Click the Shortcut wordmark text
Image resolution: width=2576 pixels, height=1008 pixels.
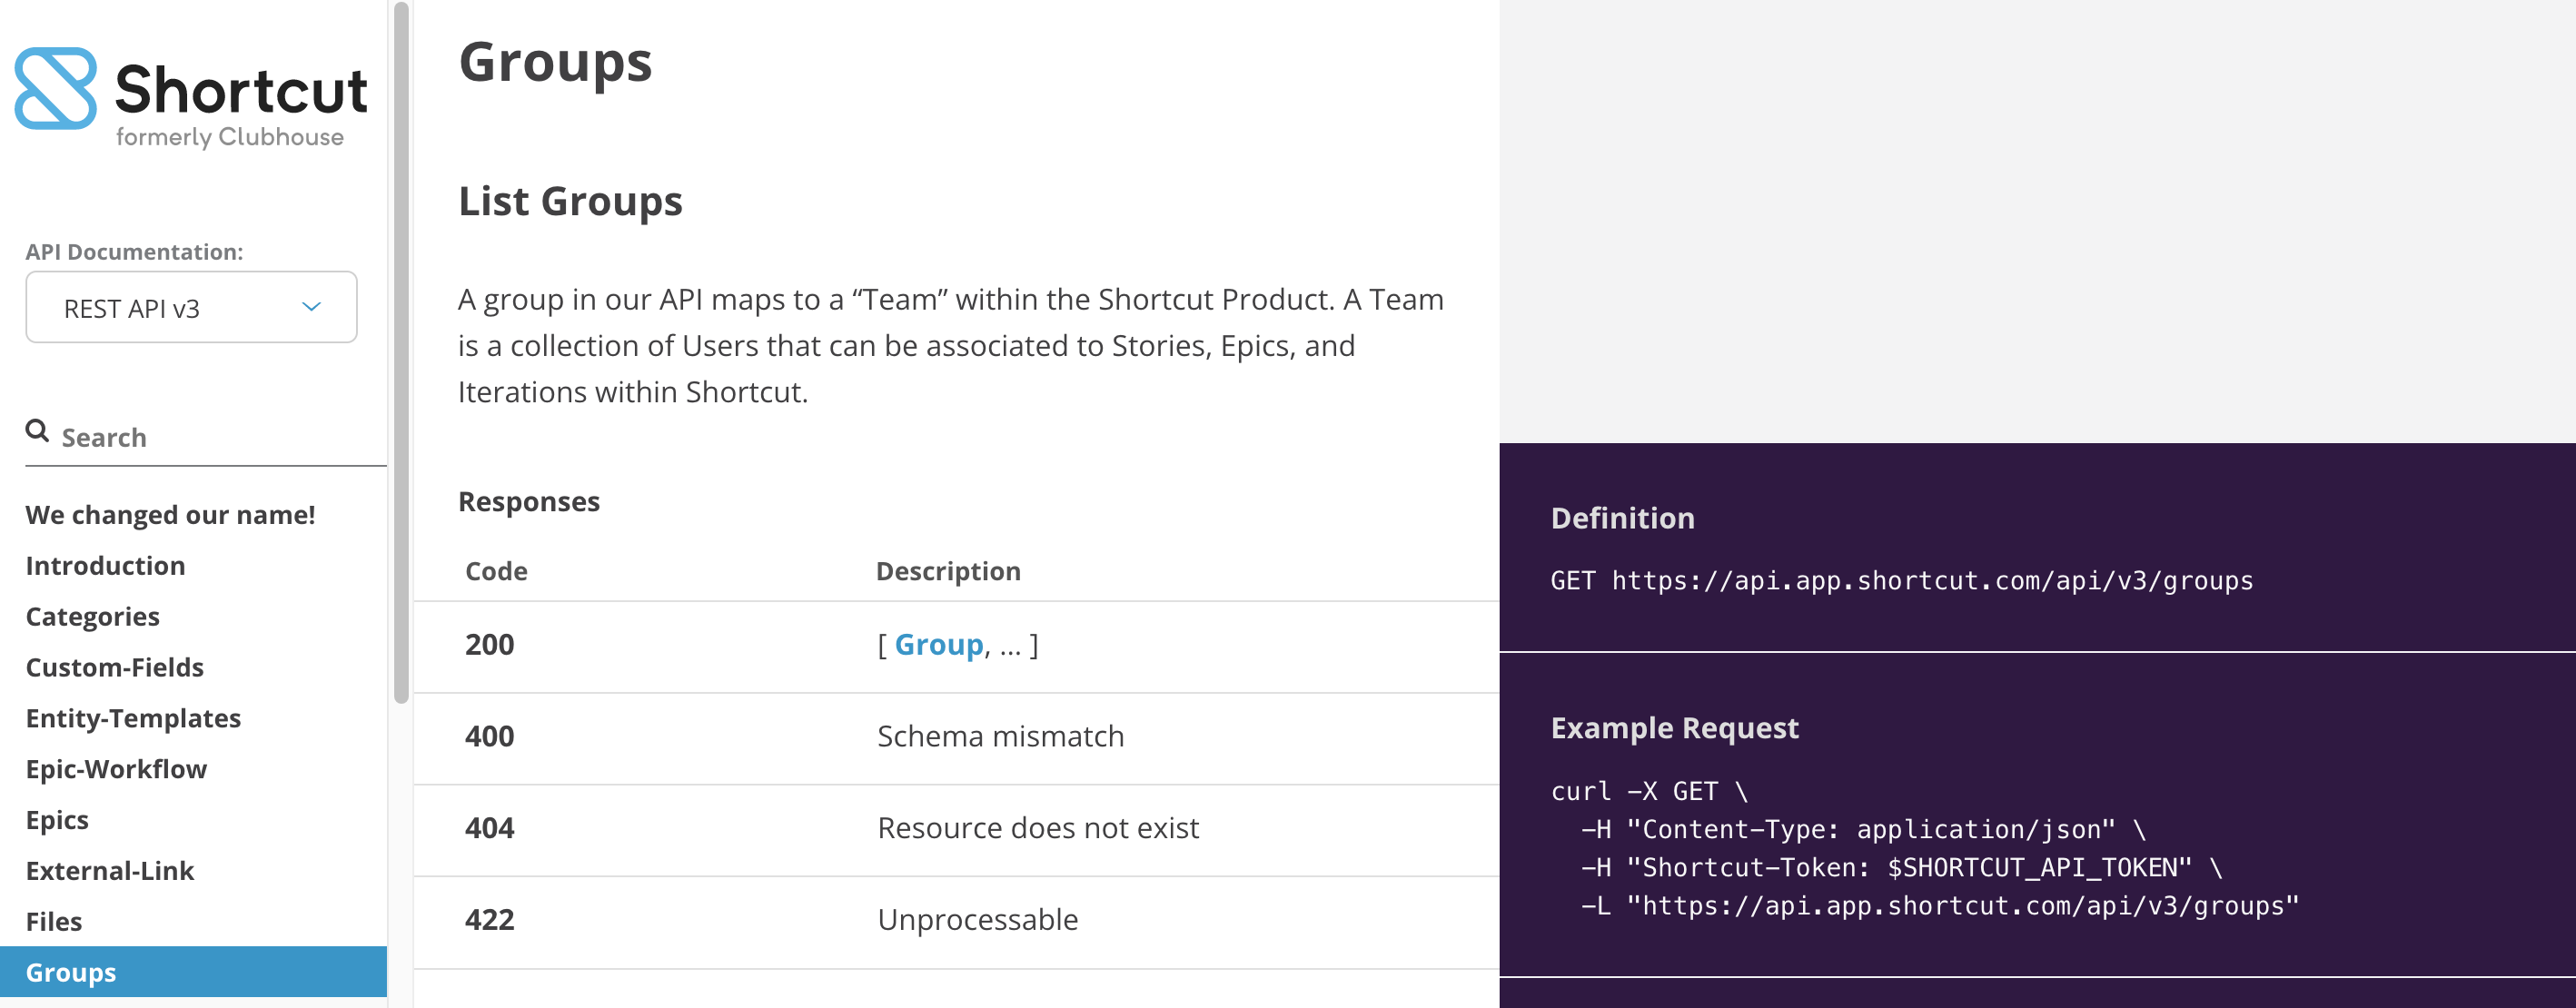coord(241,90)
